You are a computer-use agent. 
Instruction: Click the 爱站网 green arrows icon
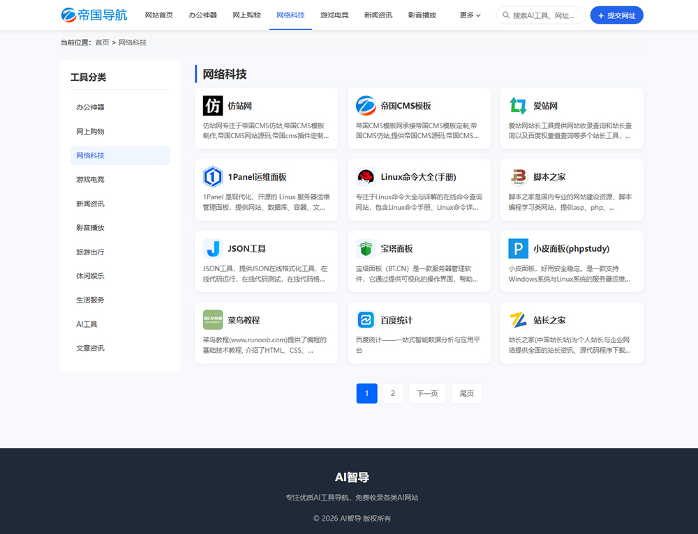pos(518,106)
